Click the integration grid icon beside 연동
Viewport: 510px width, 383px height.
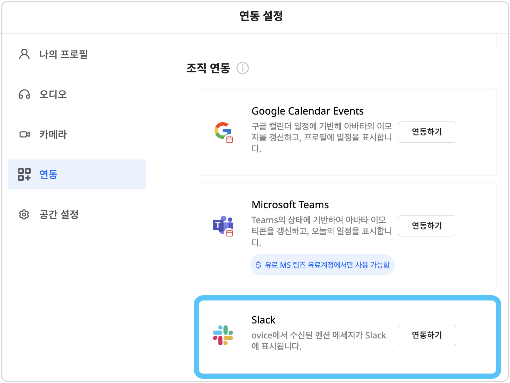[x=24, y=175]
